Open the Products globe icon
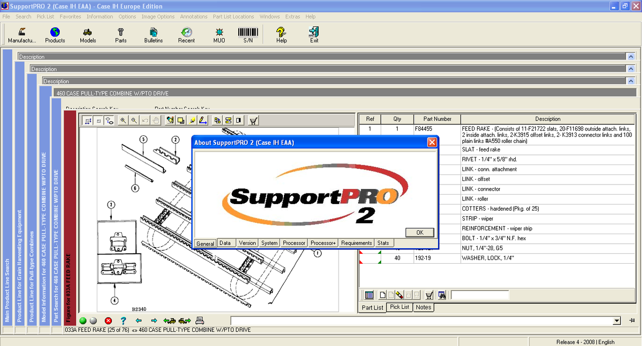This screenshot has width=642, height=346. click(x=55, y=35)
